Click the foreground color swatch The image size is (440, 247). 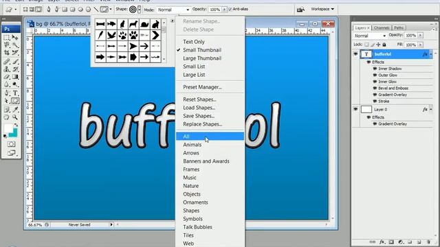8,128
